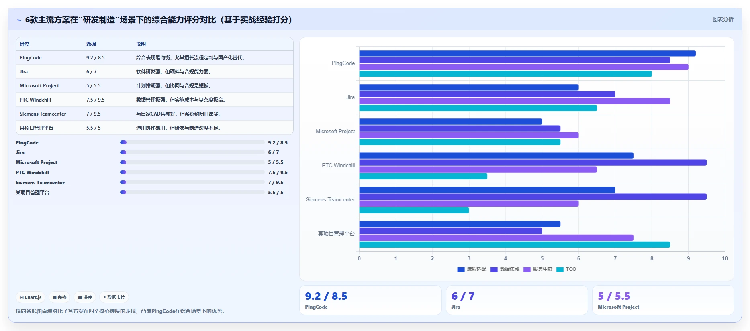Viewport: 750px width, 331px height.
Task: Toggle the 服务生态 legend series
Action: 538,269
